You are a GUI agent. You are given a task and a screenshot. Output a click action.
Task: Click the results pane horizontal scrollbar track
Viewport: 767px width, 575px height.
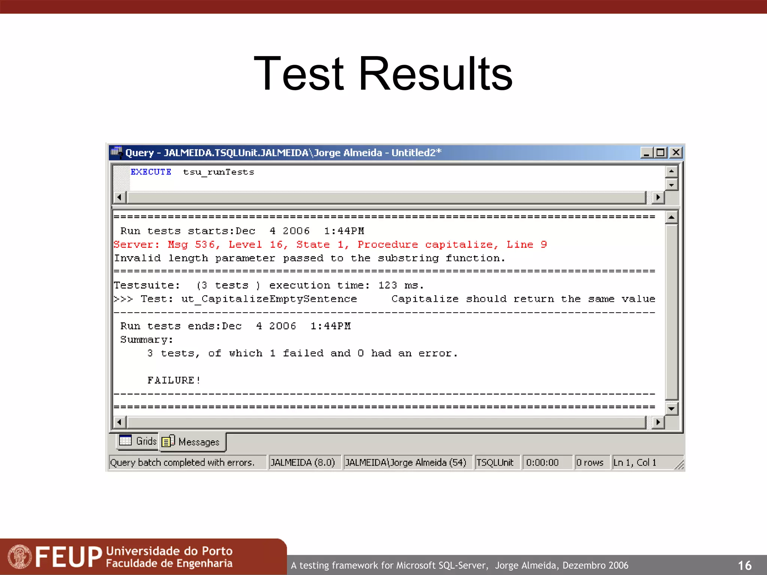[386, 422]
